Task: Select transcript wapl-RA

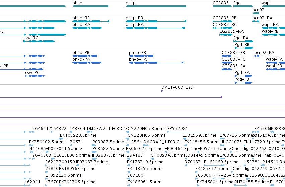Action: tap(270, 25)
